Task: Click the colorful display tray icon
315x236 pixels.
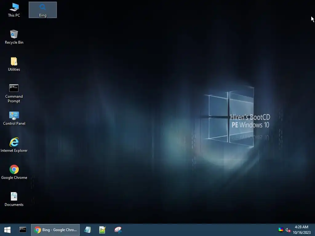Action: (x=281, y=230)
